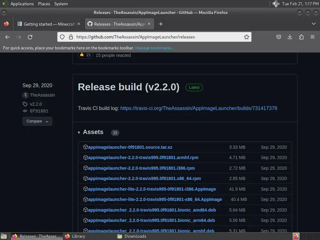
Task: Click the 40.4 MB file size
Action: [239, 199]
